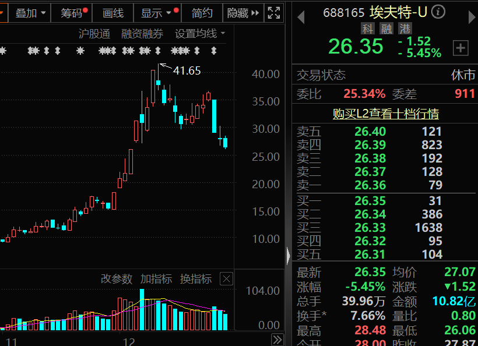This screenshot has height=346, width=478.
Task: Click the » arrows next to 隐藏
Action: pyautogui.click(x=255, y=13)
